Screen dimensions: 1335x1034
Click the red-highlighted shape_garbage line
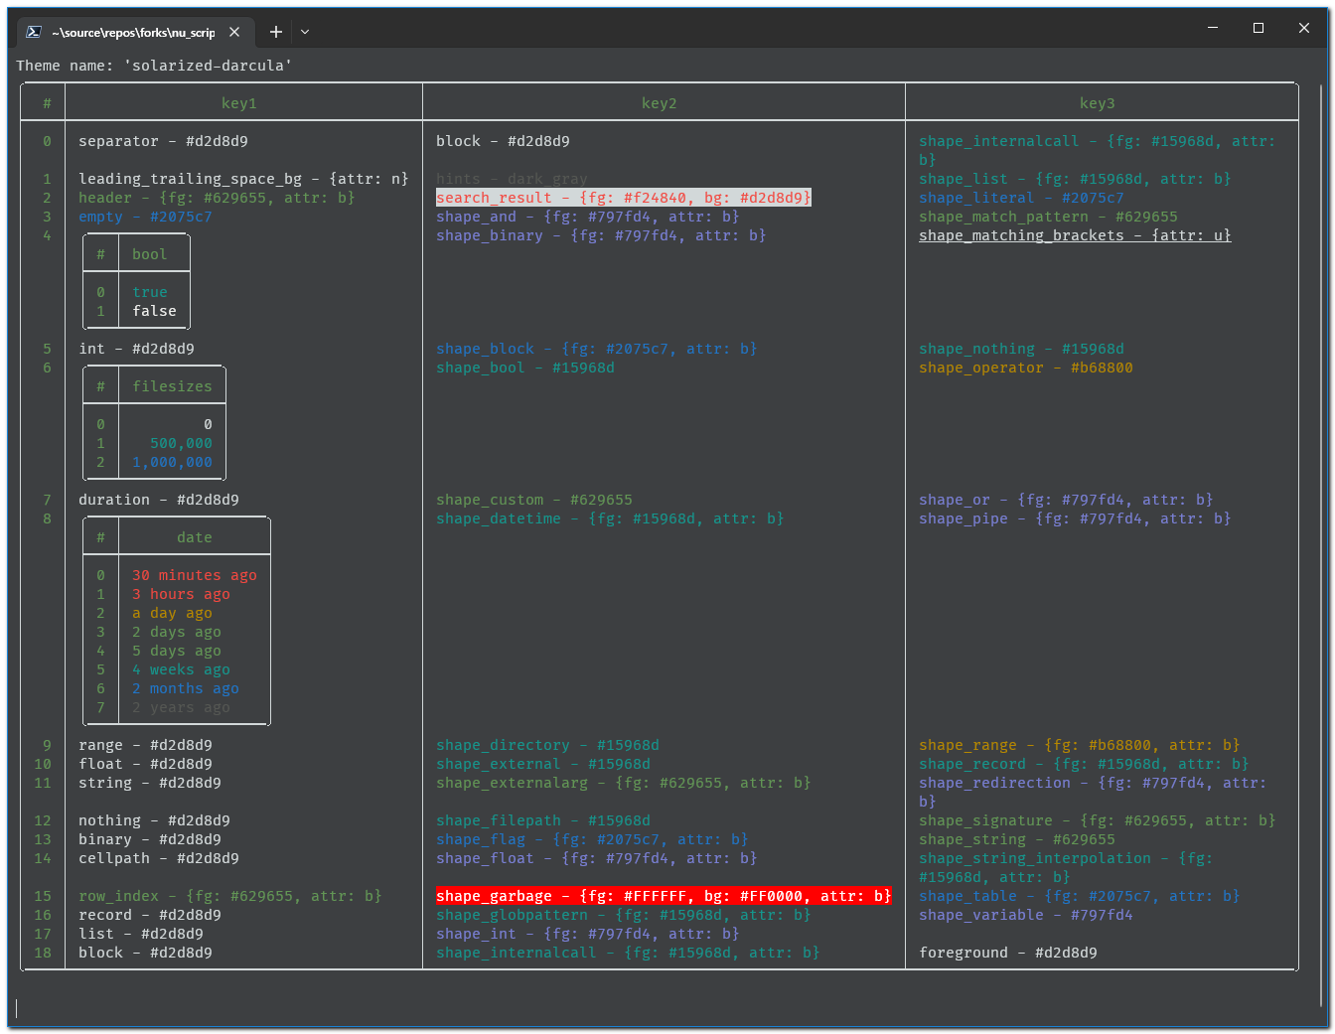pos(664,896)
